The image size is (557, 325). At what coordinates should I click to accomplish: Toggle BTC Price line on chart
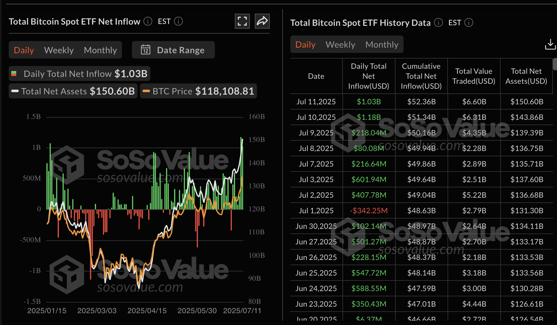[x=198, y=91]
